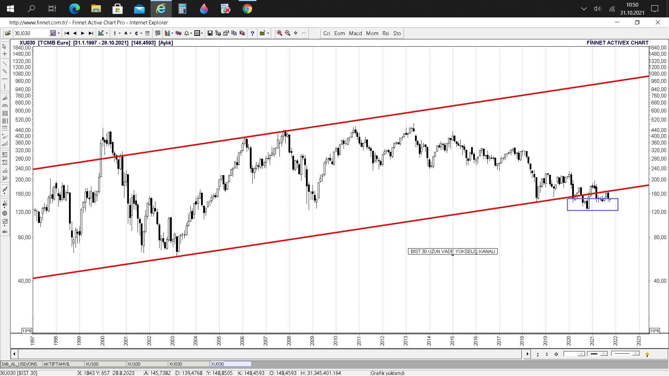669x376 pixels.
Task: Click the zoom out magnifier icon
Action: (x=287, y=33)
